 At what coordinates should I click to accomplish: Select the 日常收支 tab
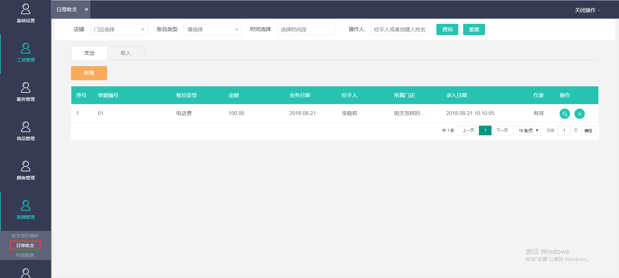(x=67, y=10)
